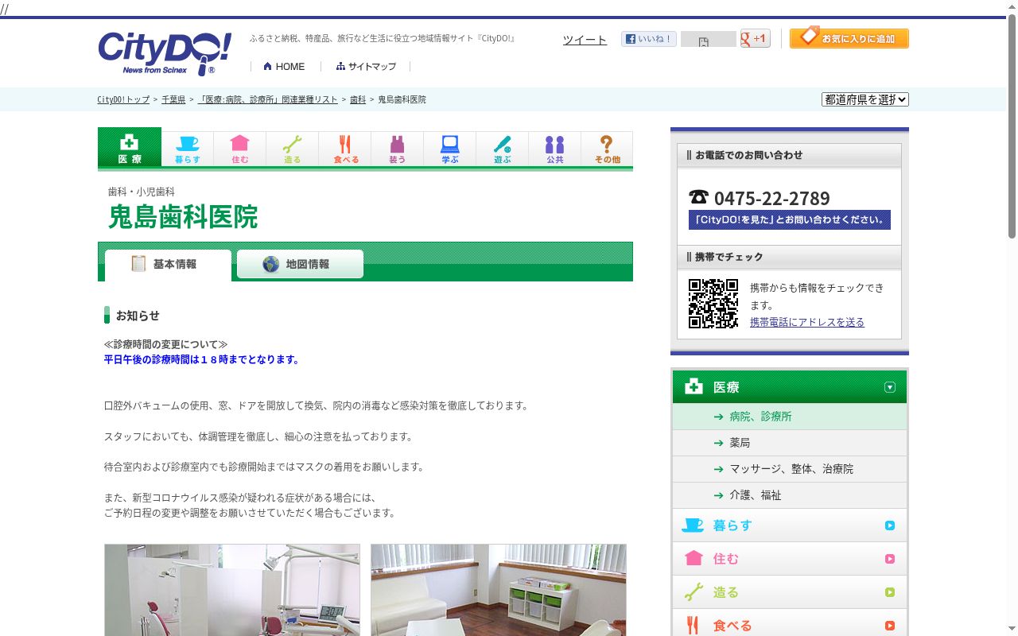
Task: Click the QR code image
Action: click(713, 304)
